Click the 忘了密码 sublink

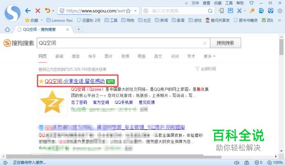click(79, 103)
